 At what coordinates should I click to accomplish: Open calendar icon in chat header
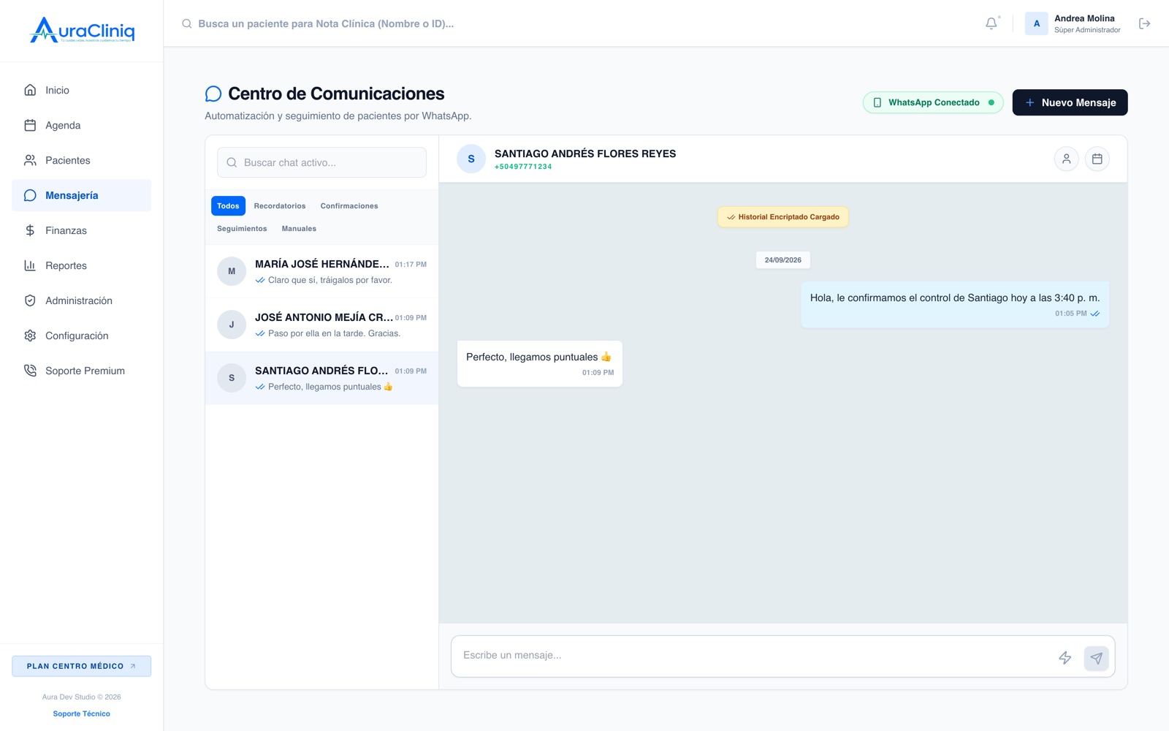click(1097, 159)
